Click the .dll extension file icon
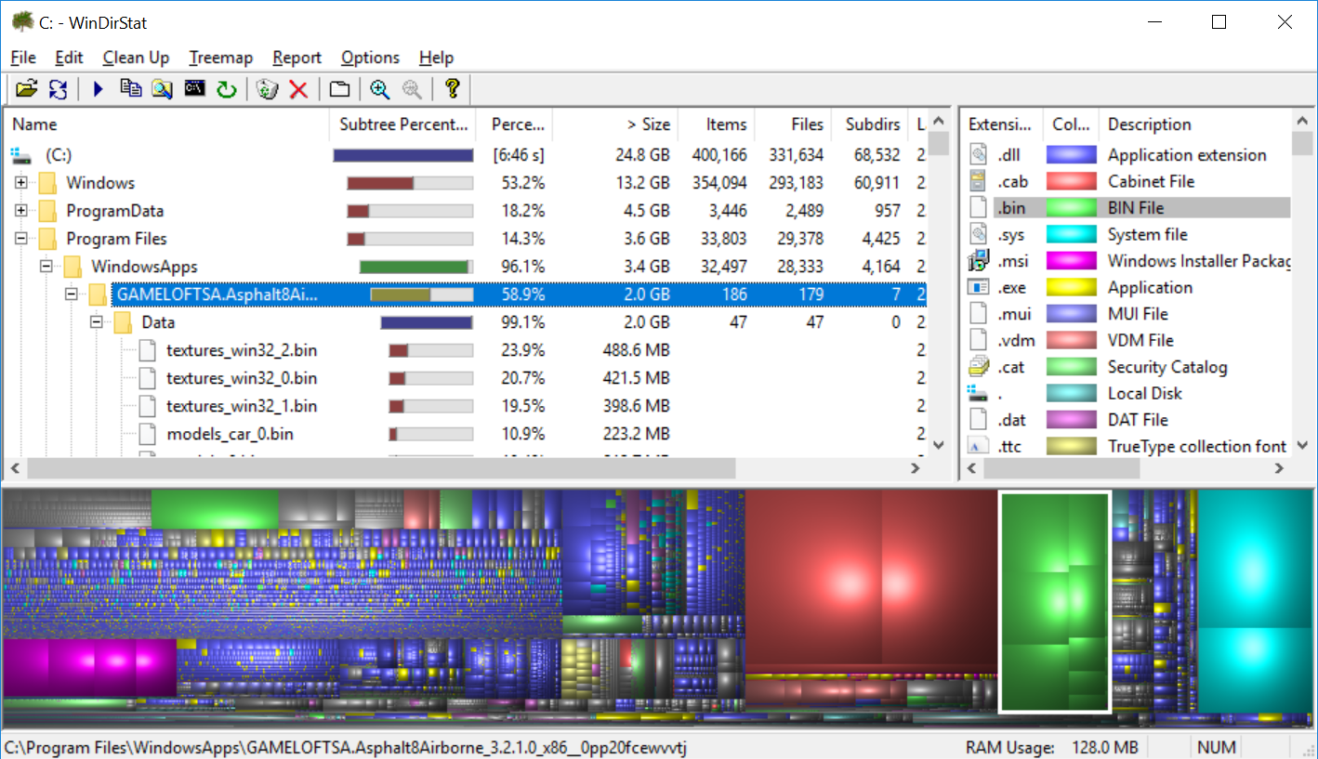This screenshot has width=1318, height=759. pyautogui.click(x=979, y=154)
